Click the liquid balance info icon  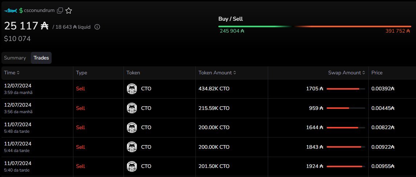pyautogui.click(x=97, y=27)
